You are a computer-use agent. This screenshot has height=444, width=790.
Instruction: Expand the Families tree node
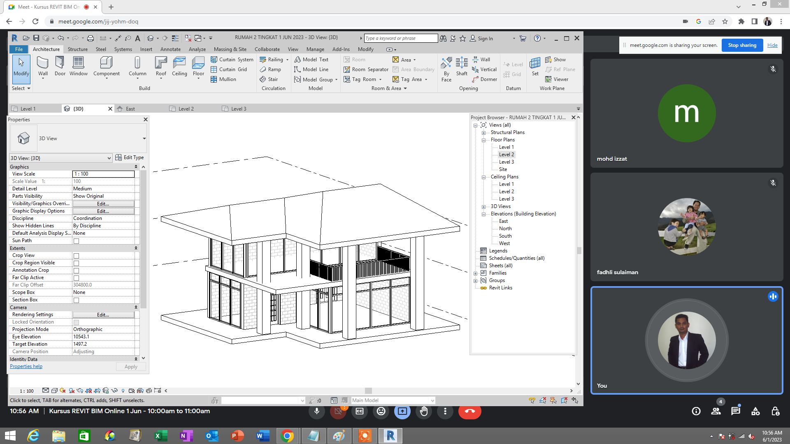(x=476, y=273)
